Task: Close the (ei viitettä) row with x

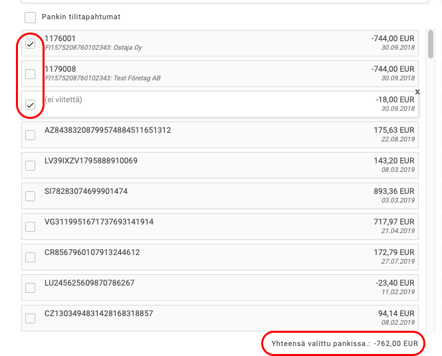Action: (417, 92)
